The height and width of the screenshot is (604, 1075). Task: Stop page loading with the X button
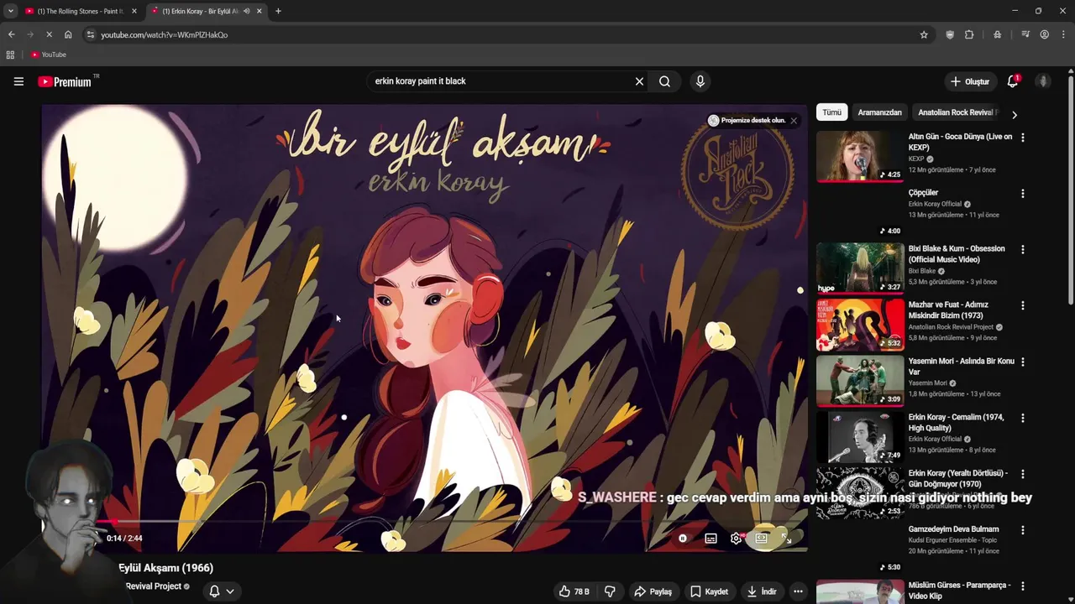pos(49,34)
